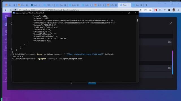Switch to the 'Dow' browser tab
This screenshot has height=101, width=181.
(61, 5)
